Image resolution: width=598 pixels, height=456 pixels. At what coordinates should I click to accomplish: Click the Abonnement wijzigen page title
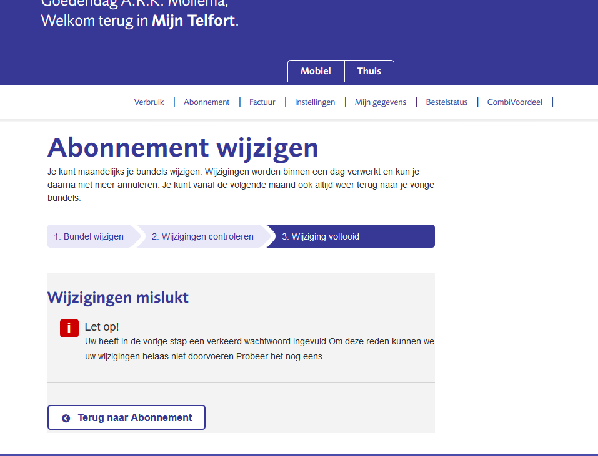[182, 148]
